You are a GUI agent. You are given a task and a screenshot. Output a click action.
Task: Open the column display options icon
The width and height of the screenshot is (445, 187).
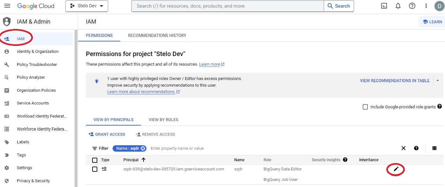[434, 148]
